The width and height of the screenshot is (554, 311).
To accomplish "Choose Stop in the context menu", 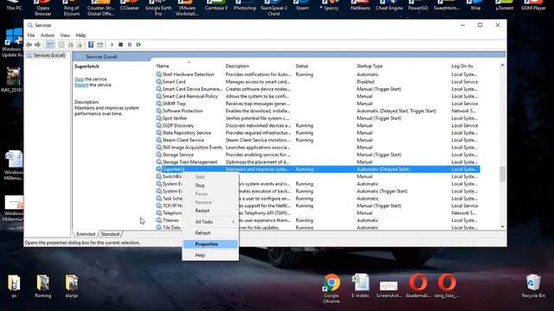I will 210,185.
